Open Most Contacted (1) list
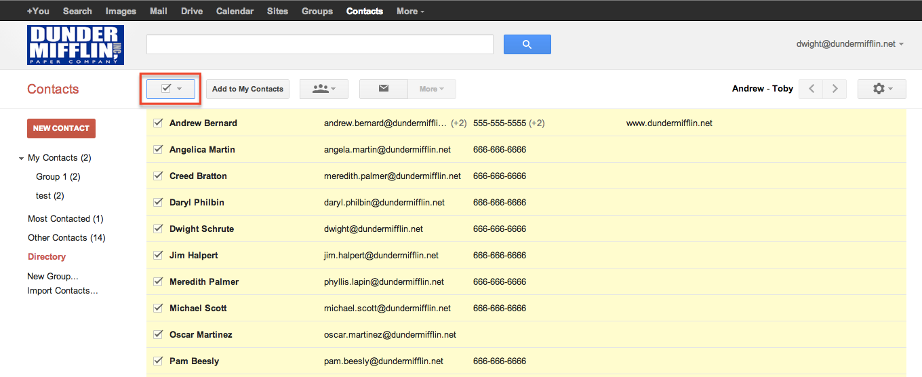 (66, 219)
